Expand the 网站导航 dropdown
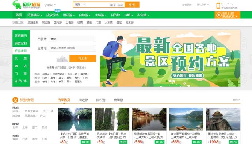The image size is (252, 144). tap(203, 5)
